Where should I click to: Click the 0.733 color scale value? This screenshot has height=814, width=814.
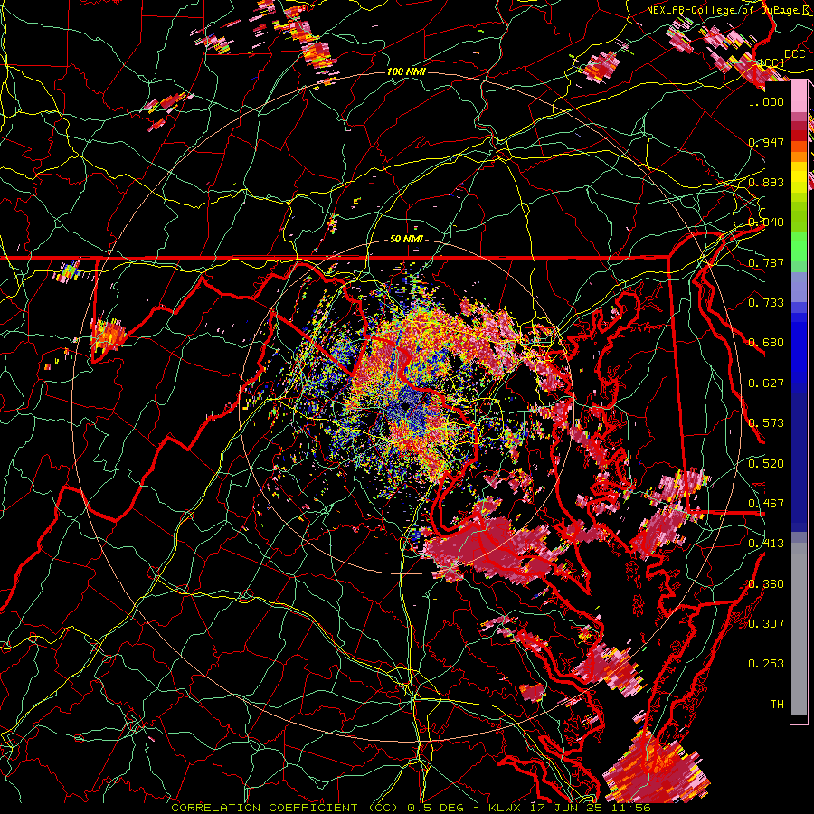[766, 303]
